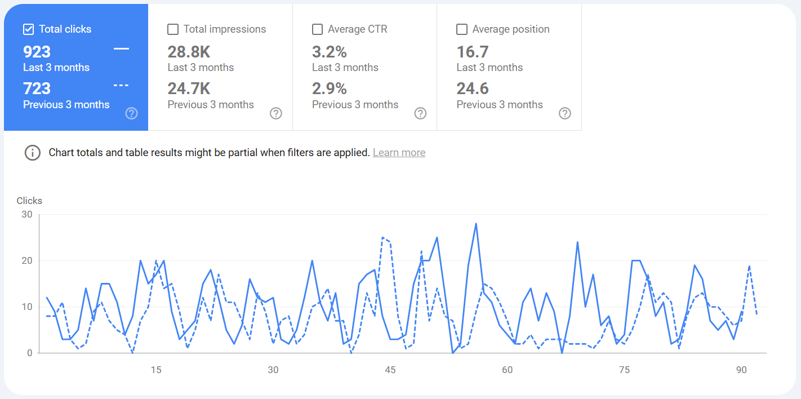Viewport: 801px width, 399px height.
Task: Enable the Total impressions checkbox
Action: pyautogui.click(x=173, y=29)
